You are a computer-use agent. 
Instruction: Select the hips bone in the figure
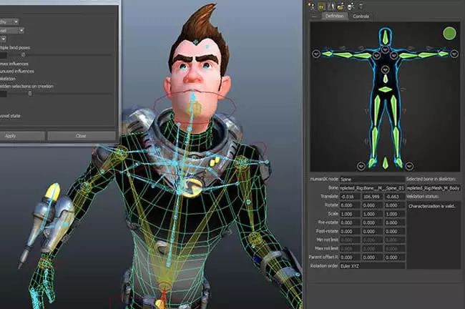386,89
